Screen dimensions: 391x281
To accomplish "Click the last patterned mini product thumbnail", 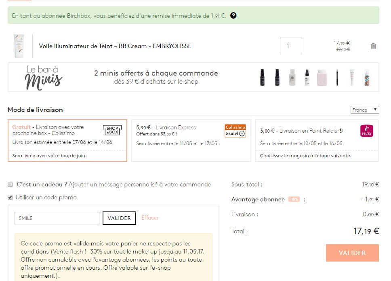I will [367, 78].
